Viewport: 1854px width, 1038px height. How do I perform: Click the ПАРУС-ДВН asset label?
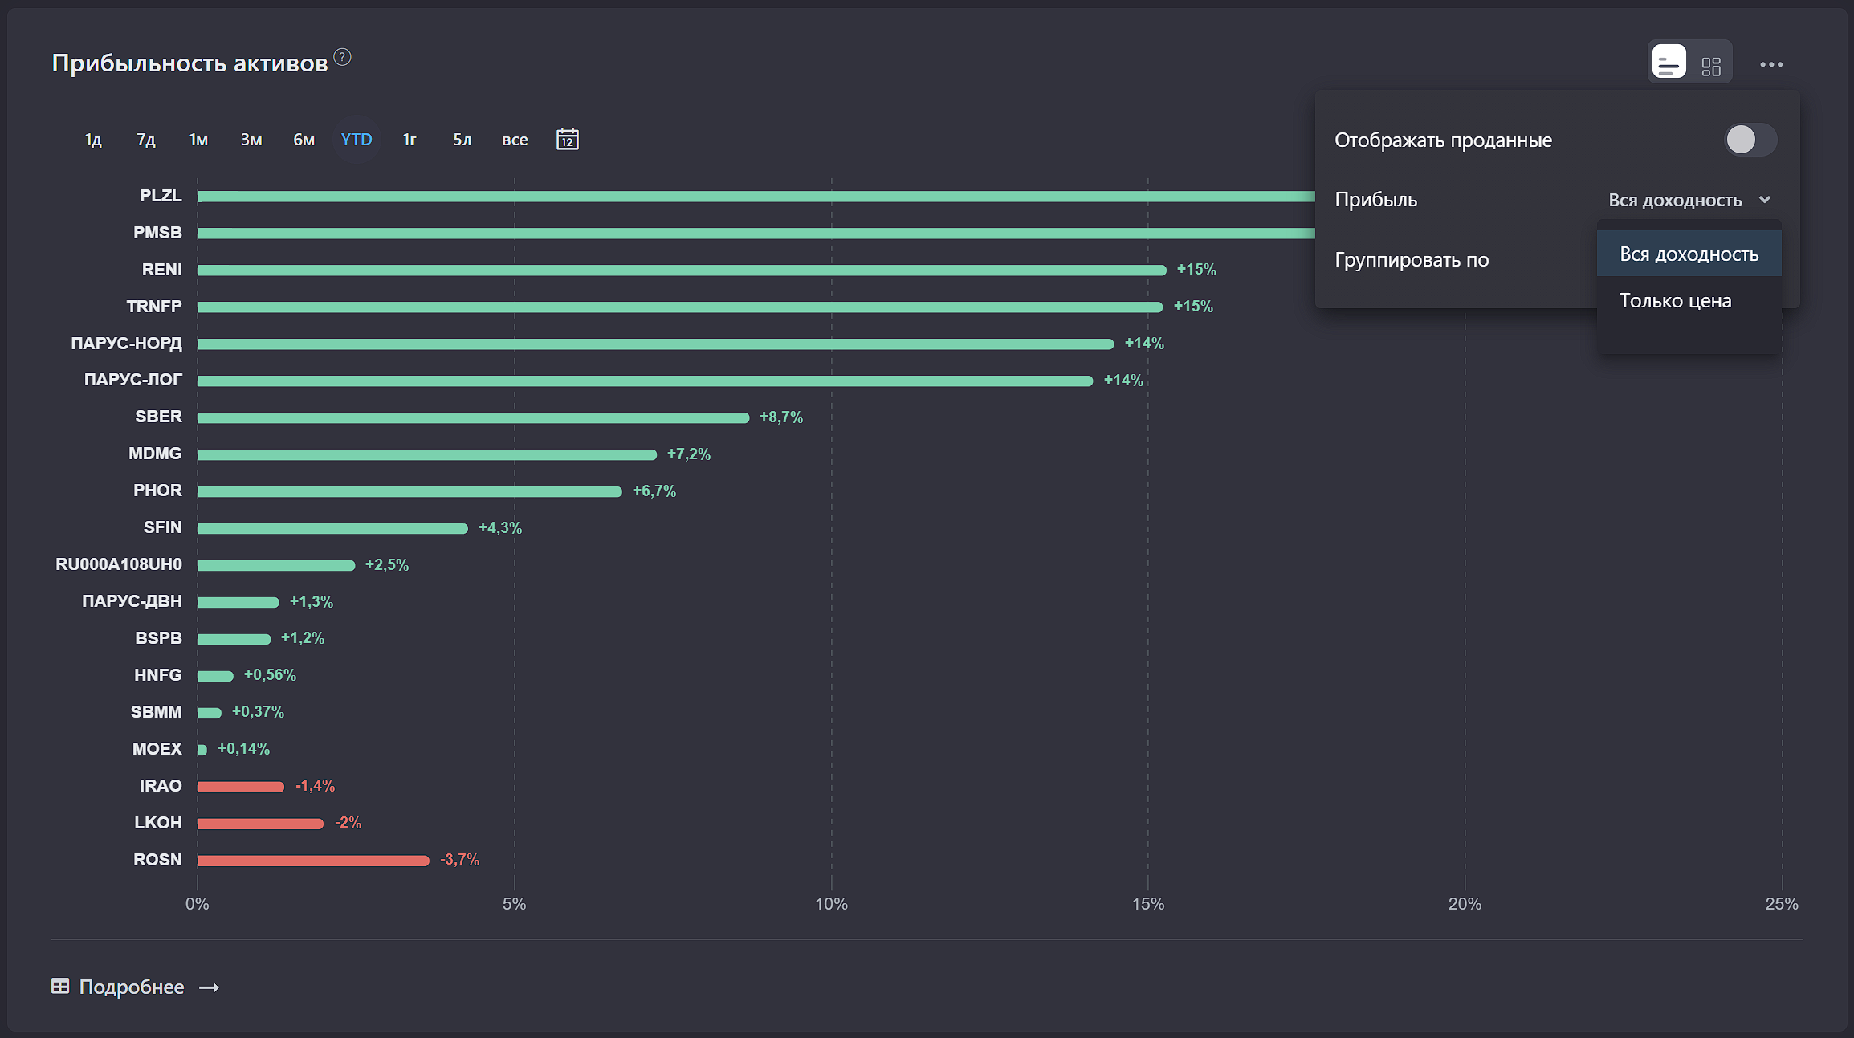click(132, 601)
